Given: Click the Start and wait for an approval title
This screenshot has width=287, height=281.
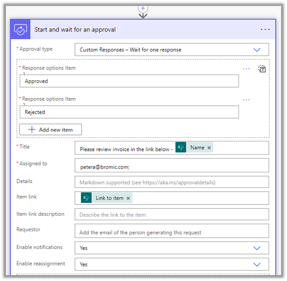Looking at the screenshot, I should (75, 30).
